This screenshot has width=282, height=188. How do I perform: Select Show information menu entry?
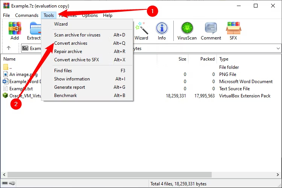click(87, 79)
